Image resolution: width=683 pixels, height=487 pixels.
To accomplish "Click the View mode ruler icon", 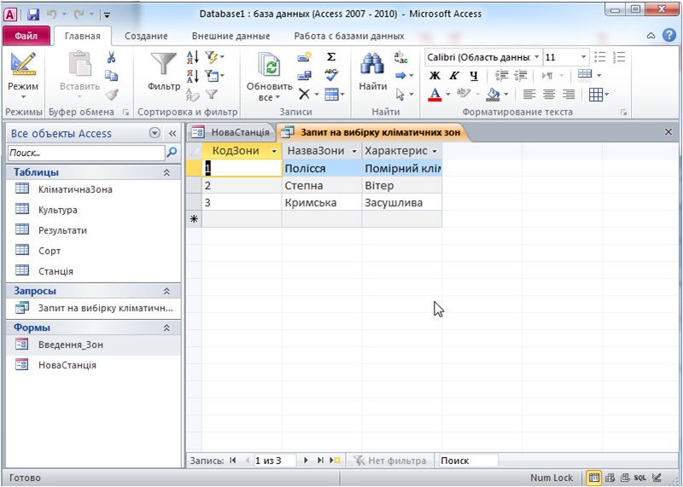I will pyautogui.click(x=23, y=66).
